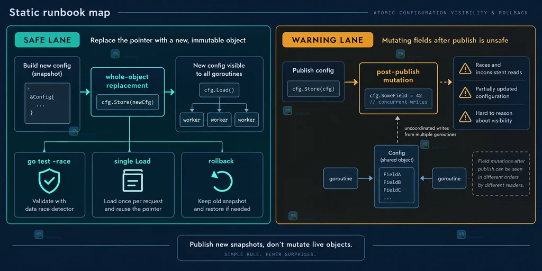Click the cfg.Store(cfg) box under Publish config
542x271 pixels.
[313, 88]
